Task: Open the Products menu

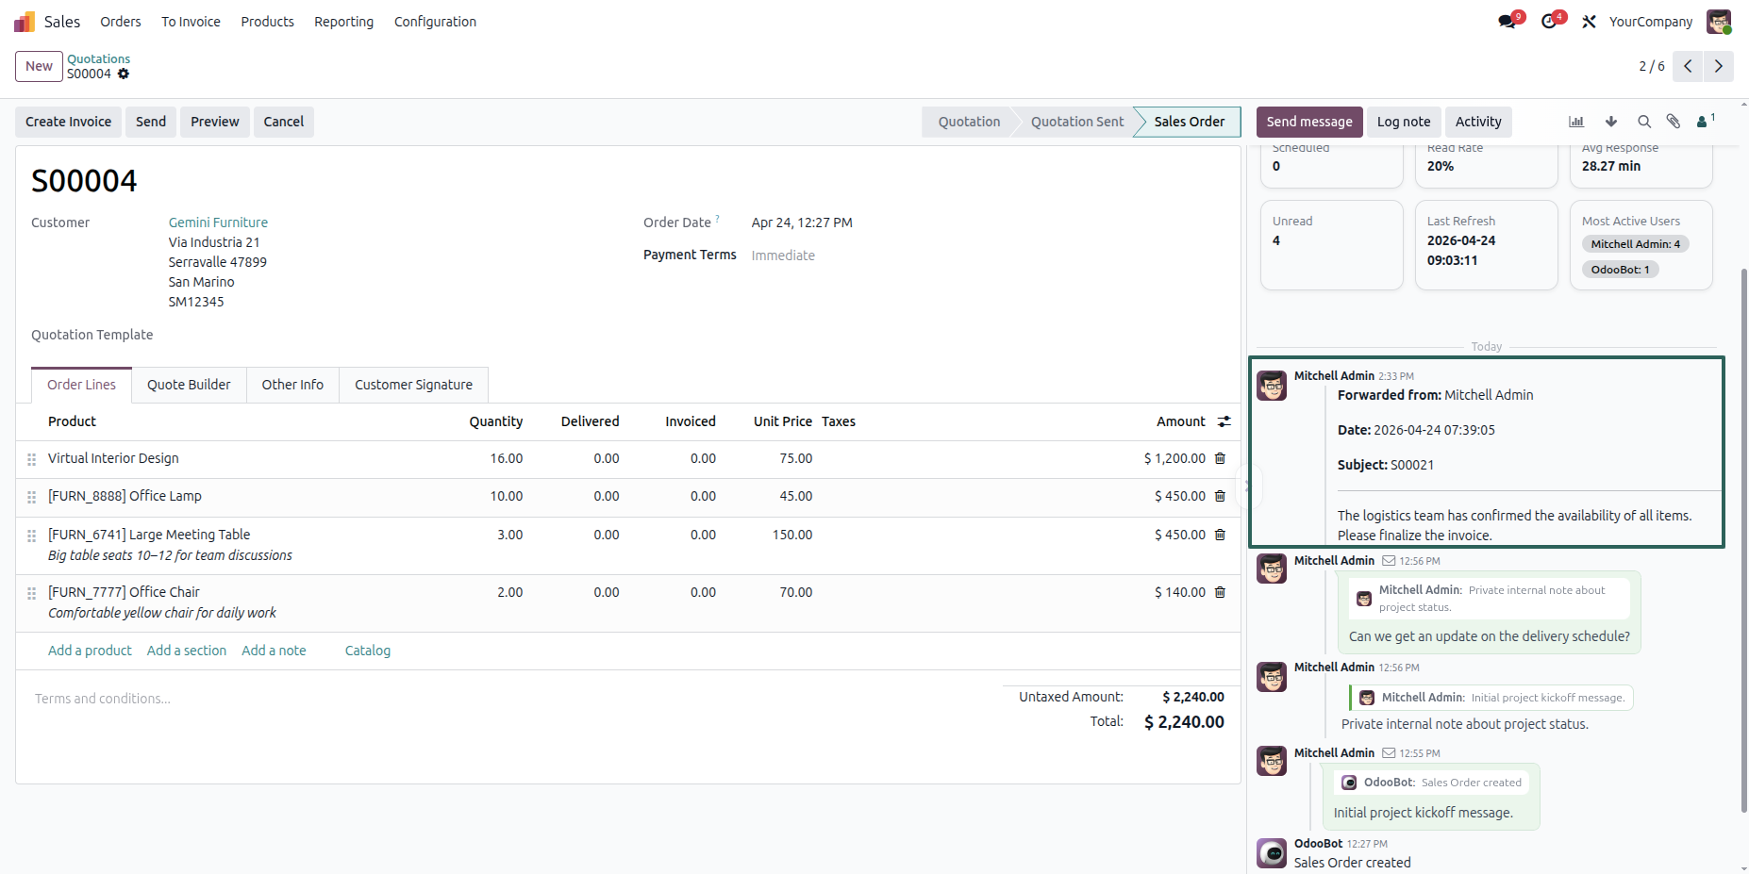Action: coord(267,22)
